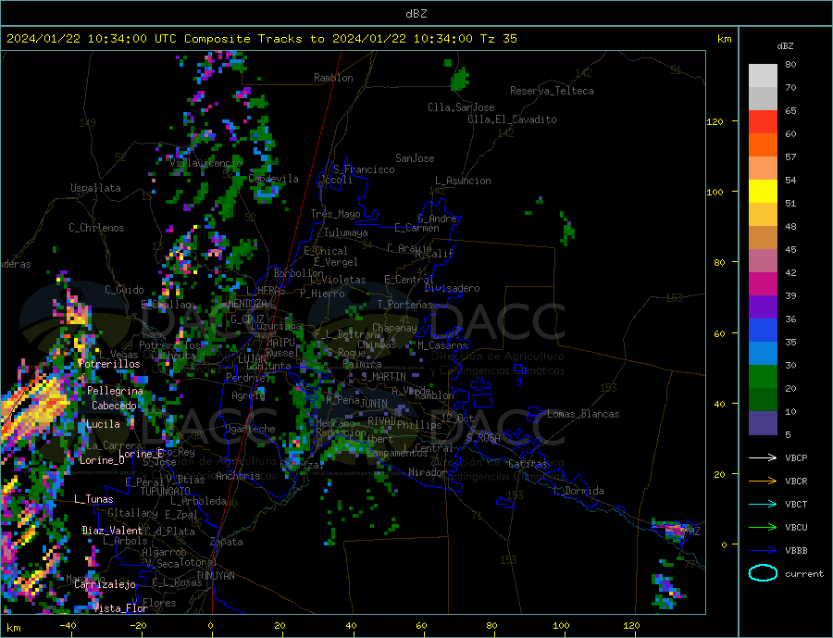This screenshot has height=638, width=833.
Task: Click the JUNIN map label
Action: (x=374, y=404)
